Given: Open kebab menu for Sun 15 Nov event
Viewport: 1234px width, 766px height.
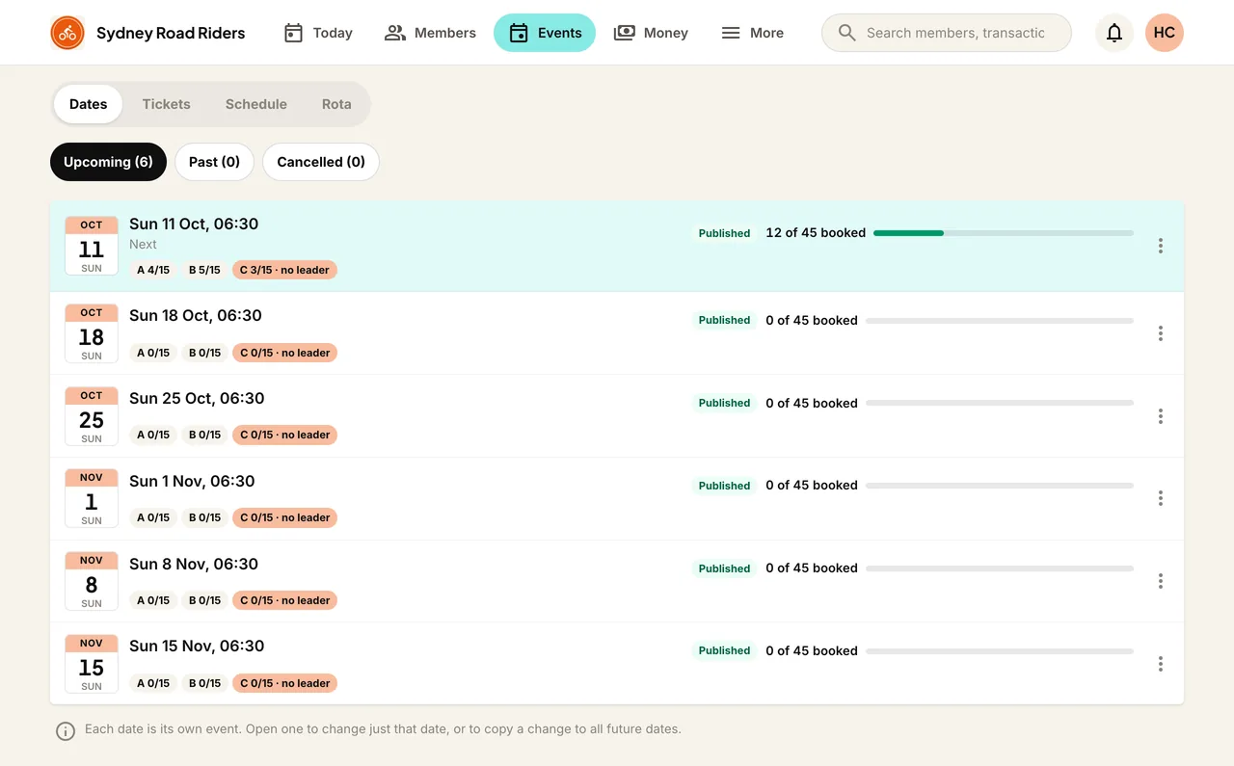Looking at the screenshot, I should (1161, 664).
